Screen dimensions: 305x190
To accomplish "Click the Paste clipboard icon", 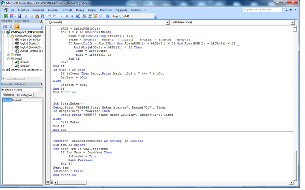I will (x=37, y=16).
